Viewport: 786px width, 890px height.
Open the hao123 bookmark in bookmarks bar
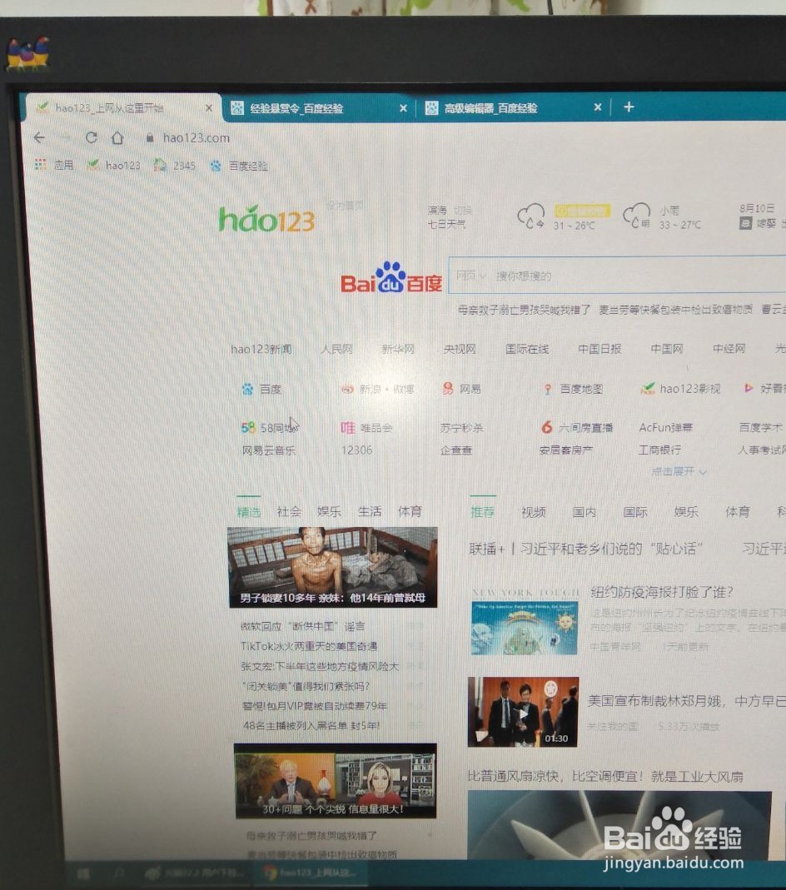coord(116,165)
